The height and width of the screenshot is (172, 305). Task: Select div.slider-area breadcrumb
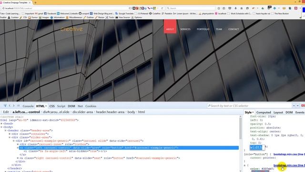click(x=82, y=112)
